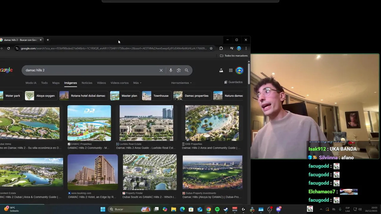
Task: Expand the Herramientas dropdown
Action: click(x=181, y=83)
